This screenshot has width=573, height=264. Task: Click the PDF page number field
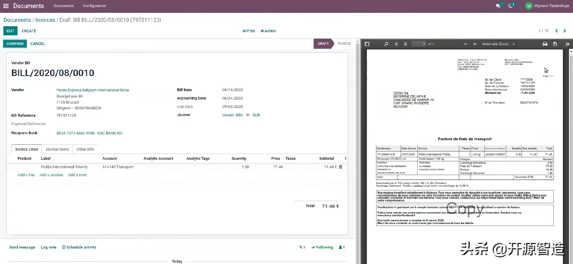pos(419,44)
